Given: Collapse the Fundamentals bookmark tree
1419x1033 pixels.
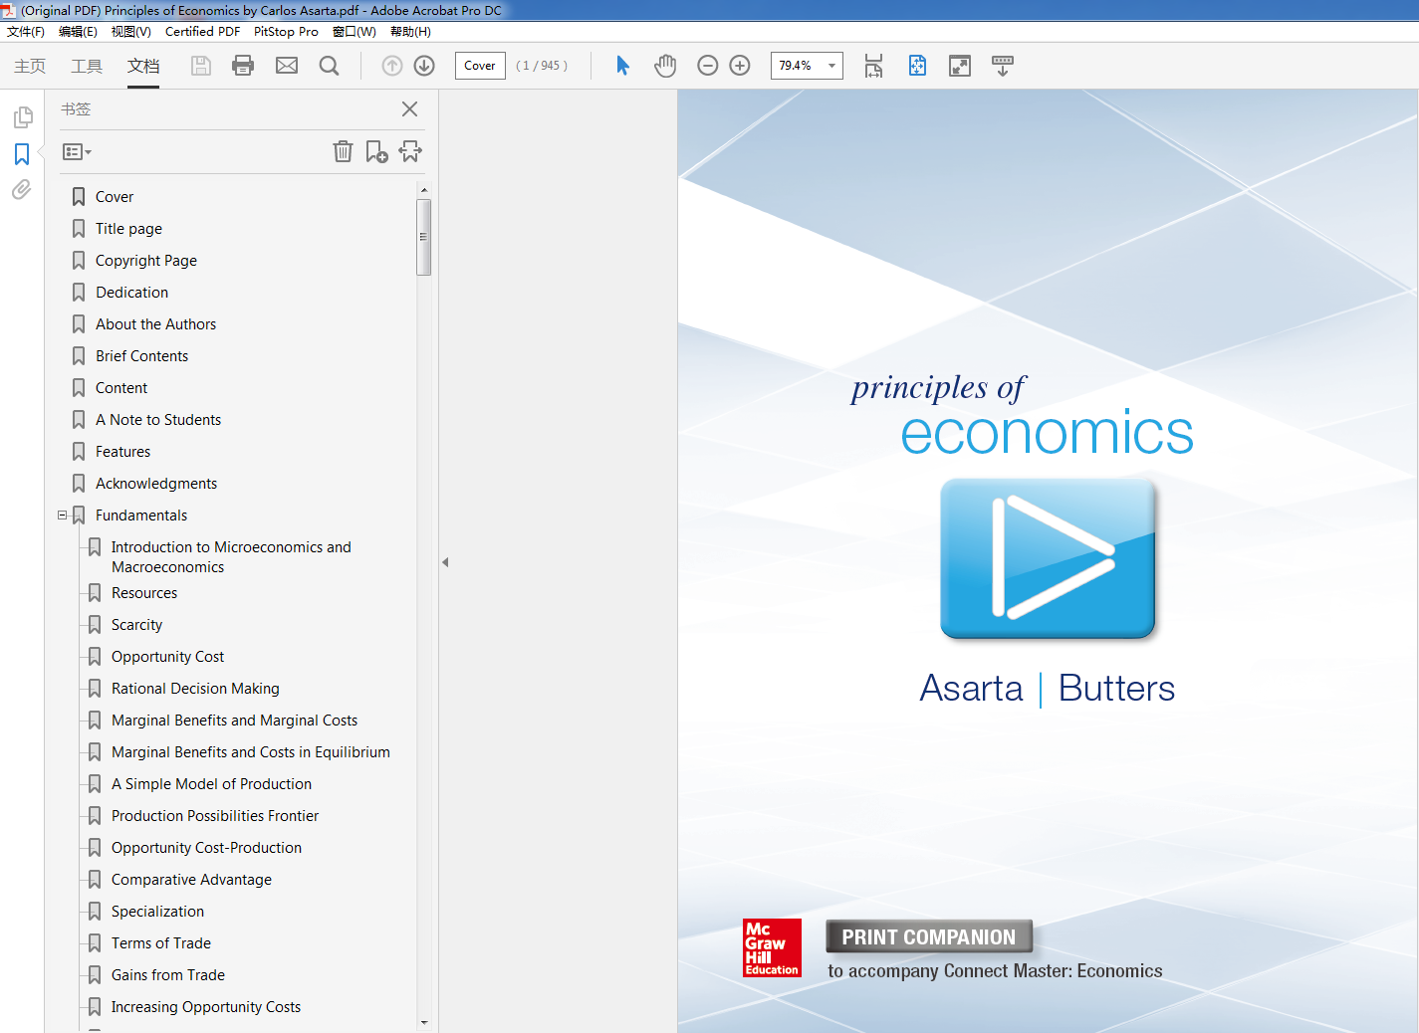Looking at the screenshot, I should [x=63, y=516].
